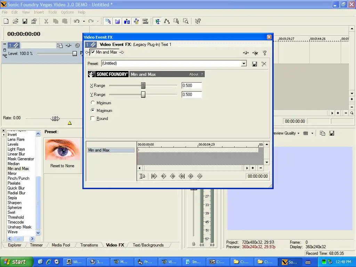Click the Y Range value field
This screenshot has width=356, height=267.
[192, 95]
